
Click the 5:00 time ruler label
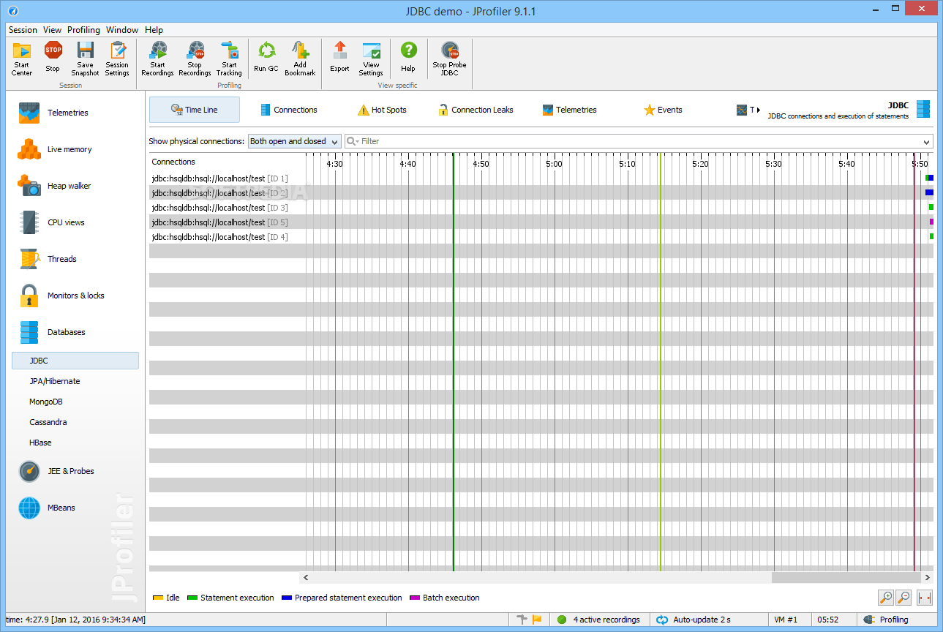click(x=554, y=164)
